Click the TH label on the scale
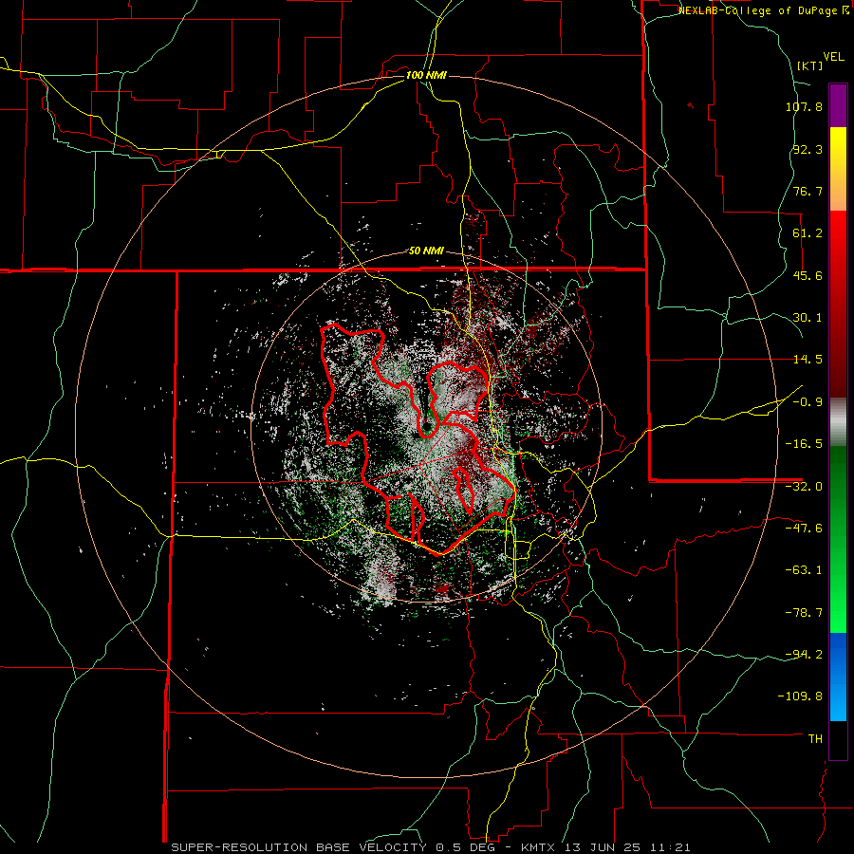The height and width of the screenshot is (854, 854). pyautogui.click(x=815, y=739)
